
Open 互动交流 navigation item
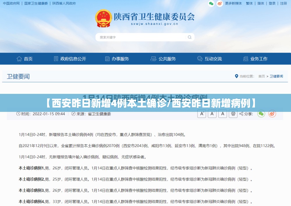210,59
